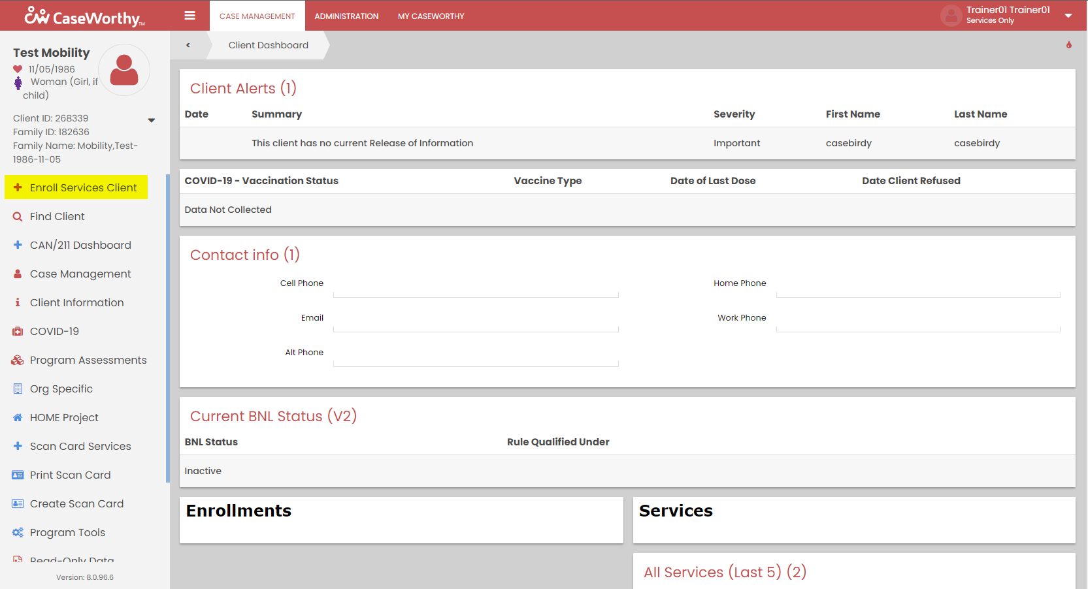This screenshot has width=1088, height=589.
Task: Switch to the Administration tab
Action: point(346,16)
